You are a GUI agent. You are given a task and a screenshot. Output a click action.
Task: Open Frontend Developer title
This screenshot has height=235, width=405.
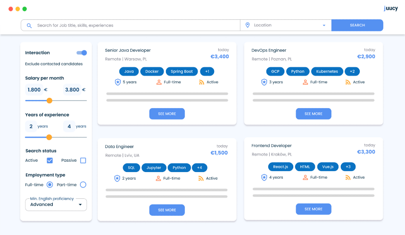pyautogui.click(x=272, y=146)
